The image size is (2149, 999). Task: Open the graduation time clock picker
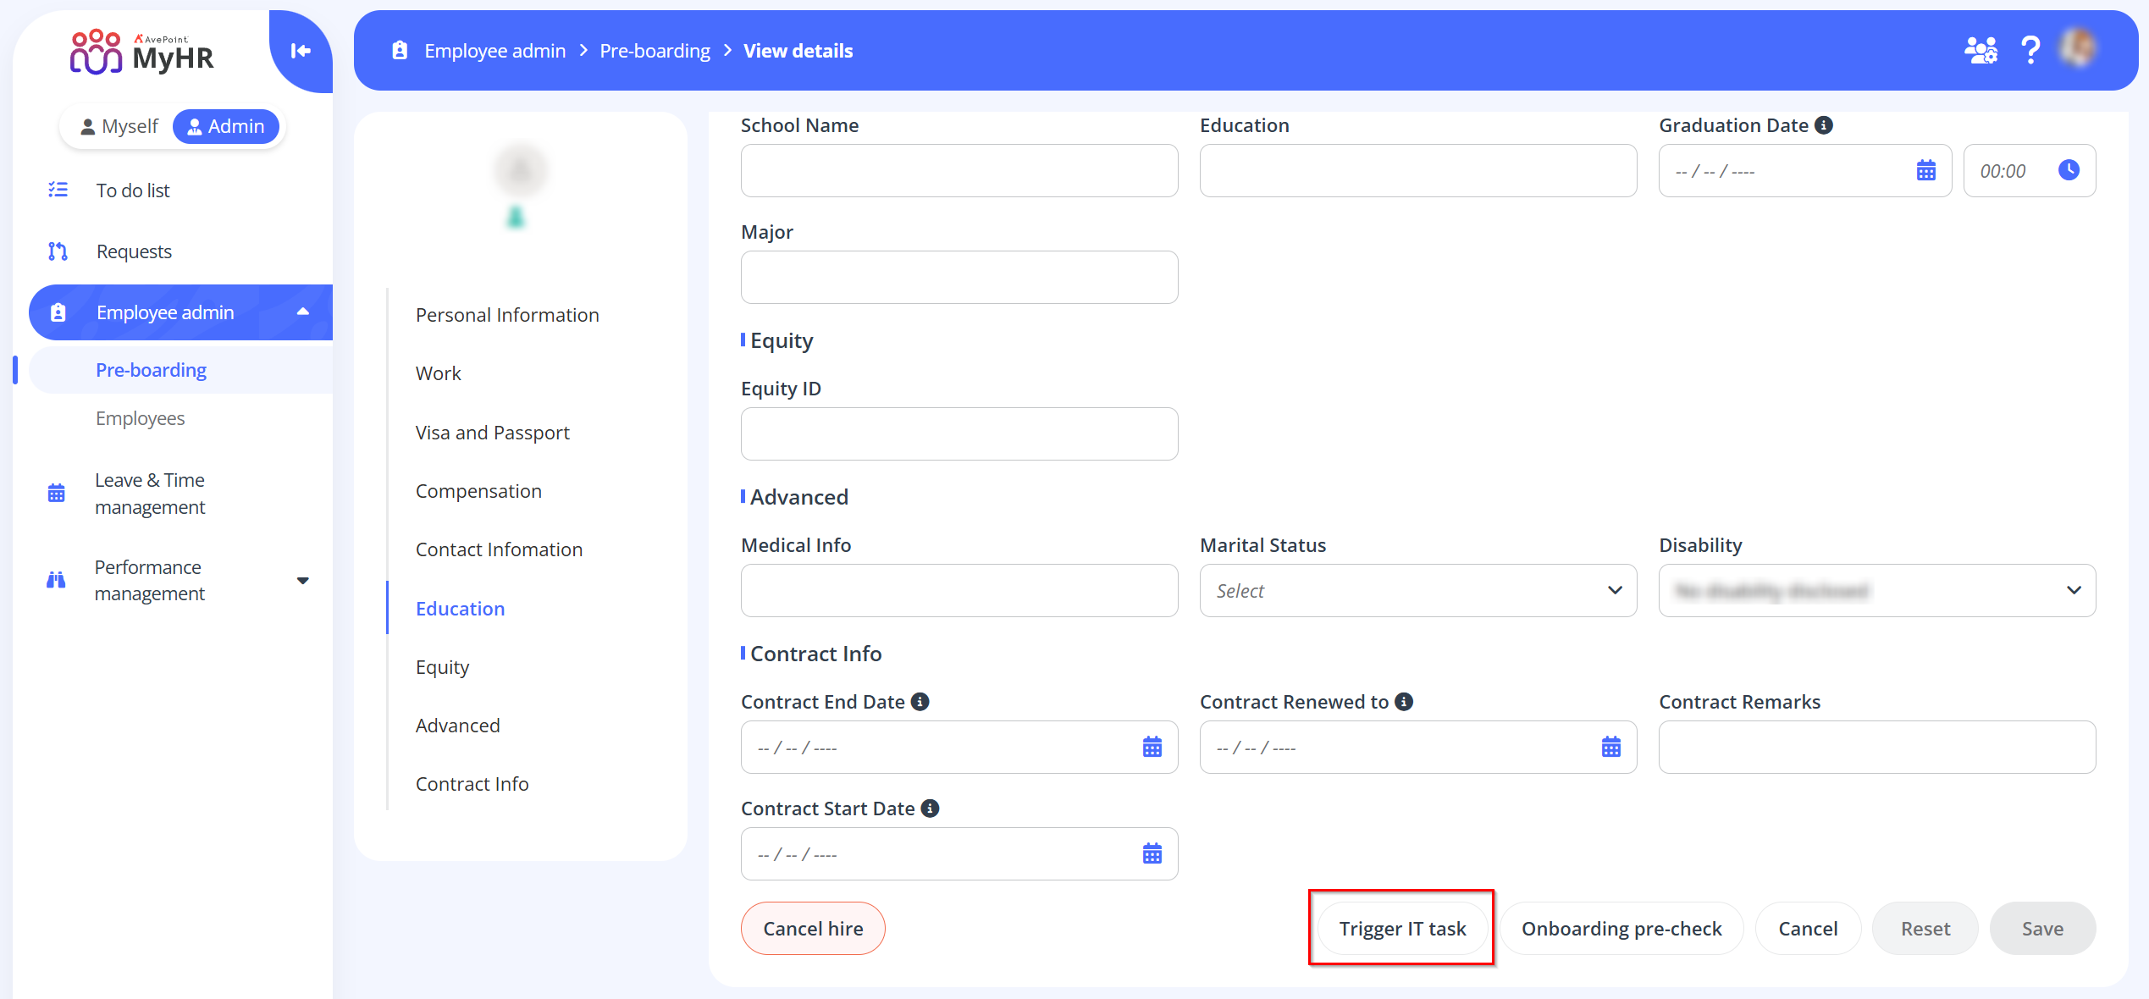click(2069, 170)
